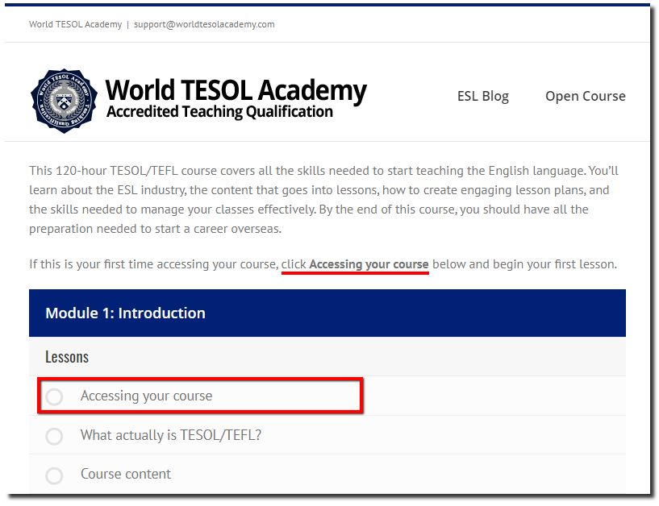659x506 pixels.
Task: Open the ESL Blog menu item
Action: 483,96
